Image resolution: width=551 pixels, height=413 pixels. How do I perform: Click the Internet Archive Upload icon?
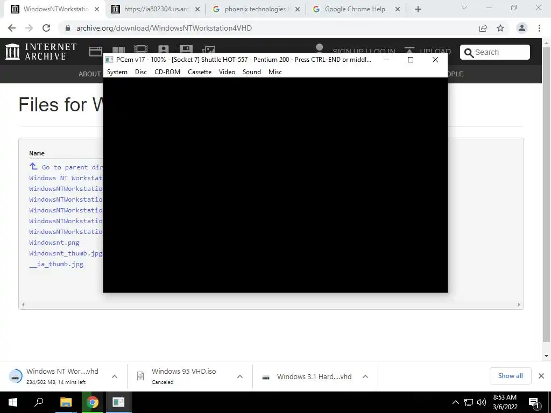pyautogui.click(x=409, y=51)
